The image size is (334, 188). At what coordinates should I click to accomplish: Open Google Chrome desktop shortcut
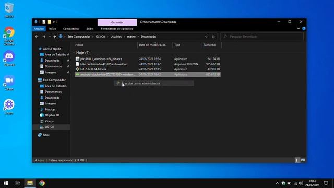click(x=9, y=36)
